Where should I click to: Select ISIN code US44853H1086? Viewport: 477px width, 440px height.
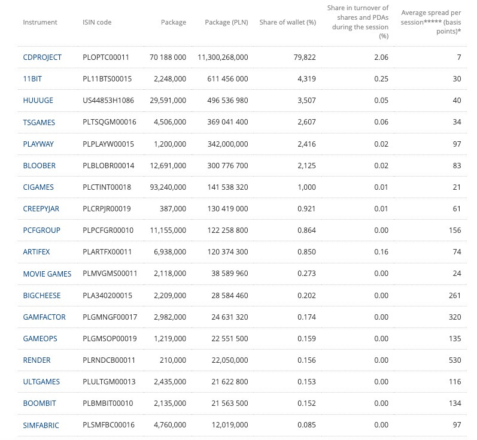[108, 101]
